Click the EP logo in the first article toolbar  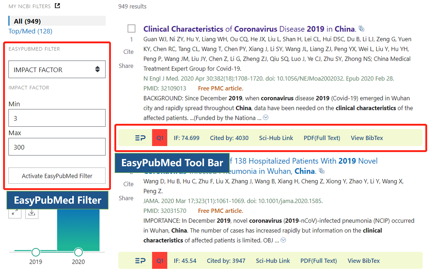(x=140, y=137)
